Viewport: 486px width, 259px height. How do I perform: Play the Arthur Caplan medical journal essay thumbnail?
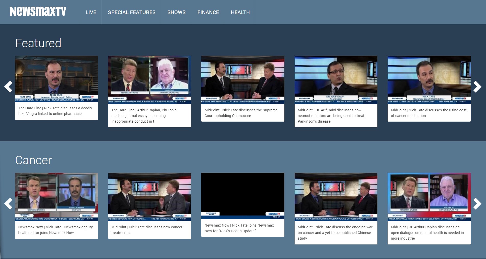pyautogui.click(x=150, y=80)
